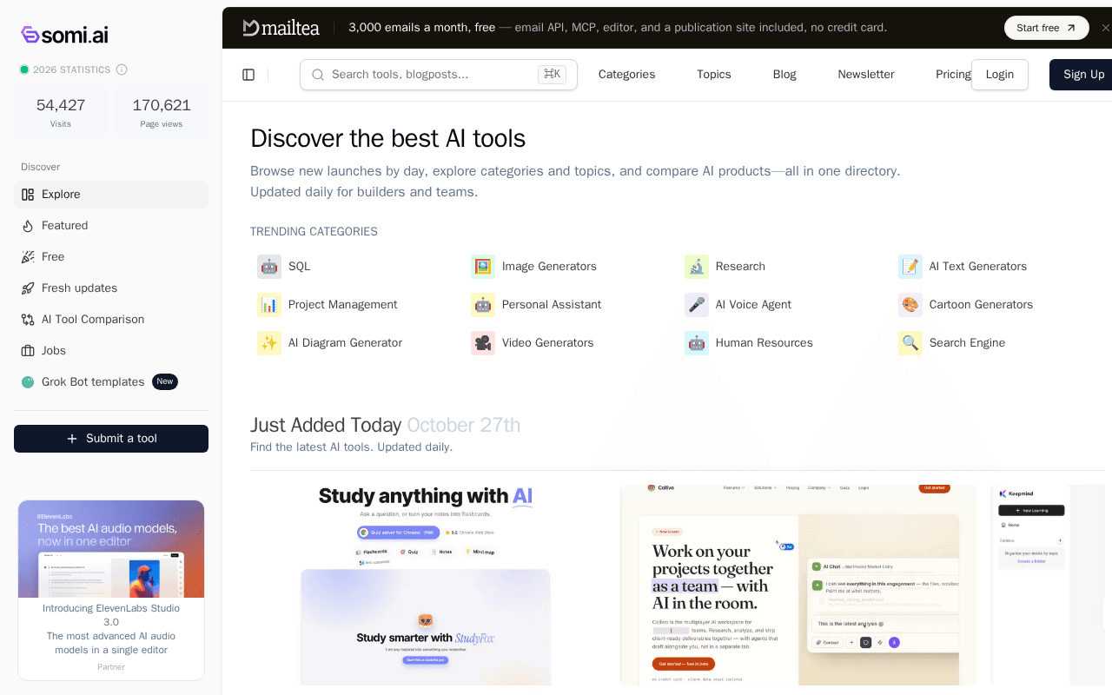This screenshot has height=695, width=1112.
Task: Click the AI Voice Agent microphone icon
Action: coord(697,305)
